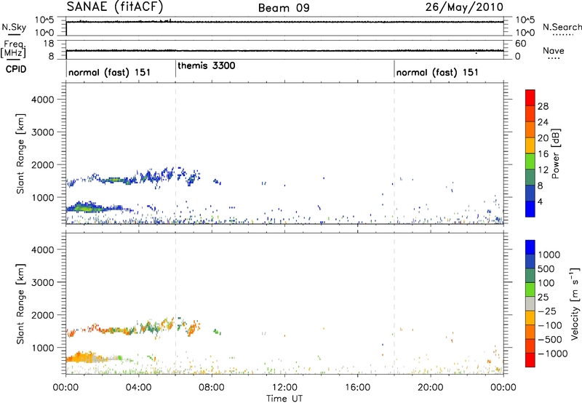Image resolution: width=582 pixels, height=403 pixels.
Task: Click the SANAE (fitACF) title
Action: [x=115, y=7]
